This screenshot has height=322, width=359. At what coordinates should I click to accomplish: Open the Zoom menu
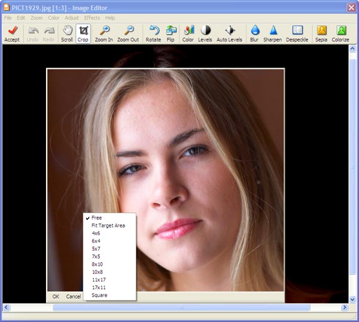pos(36,18)
